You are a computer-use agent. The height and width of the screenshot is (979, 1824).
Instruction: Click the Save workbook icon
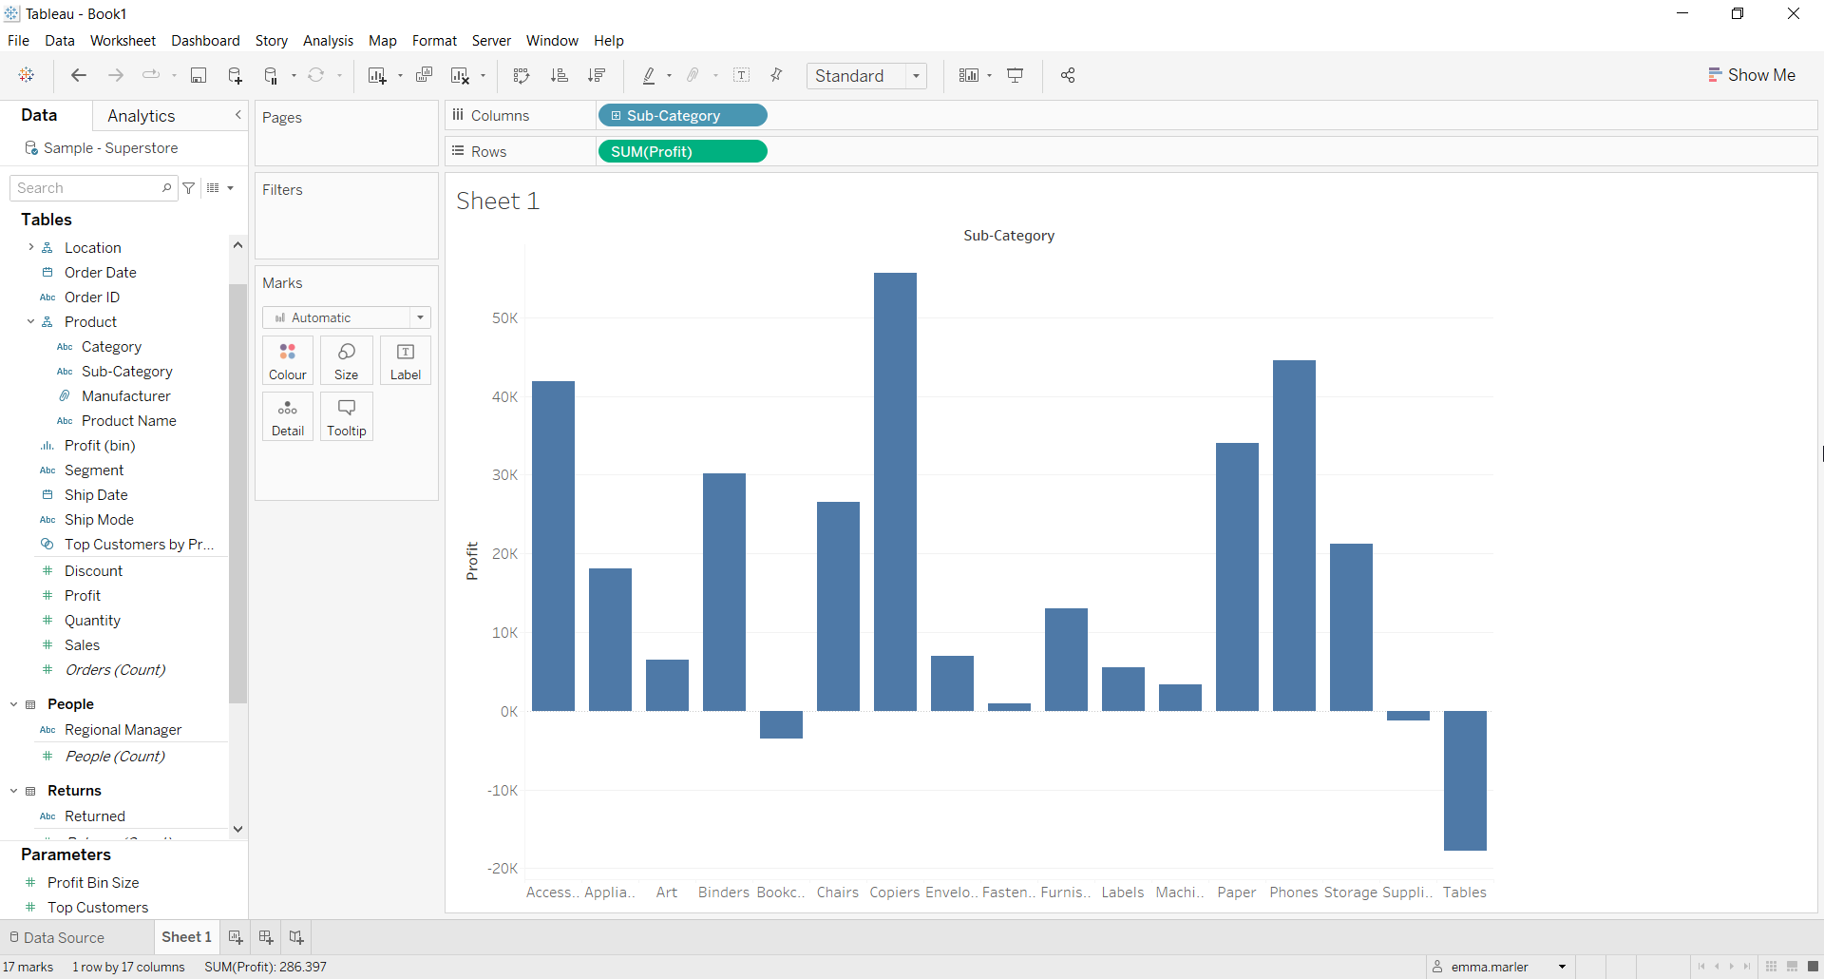(199, 76)
